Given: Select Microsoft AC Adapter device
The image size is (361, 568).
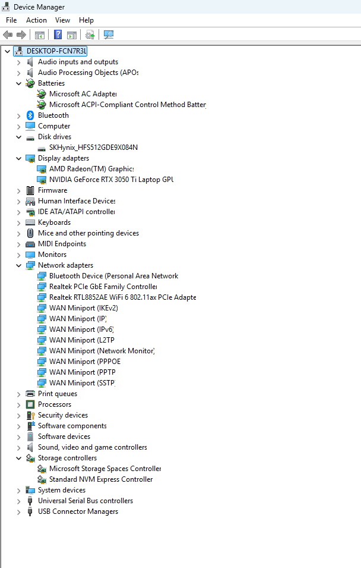Looking at the screenshot, I should pos(83,94).
